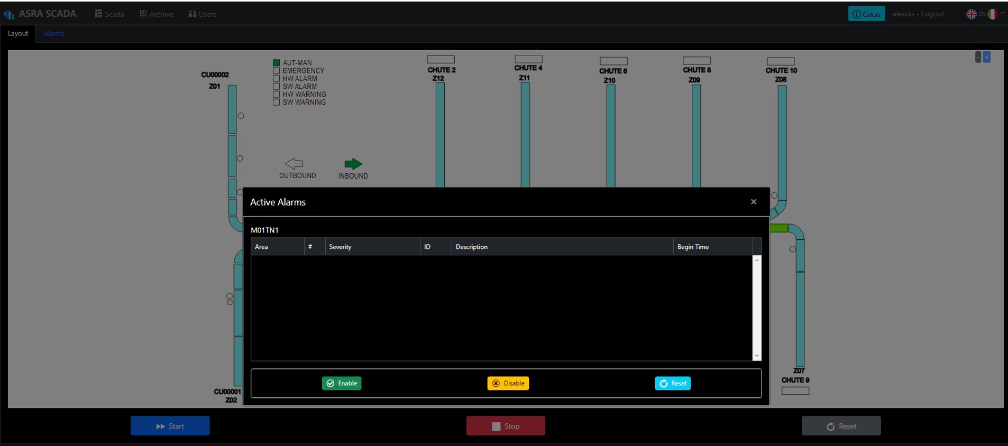Sort alarms by Severity column
Viewport: 1008px width, 446px height.
(372, 247)
